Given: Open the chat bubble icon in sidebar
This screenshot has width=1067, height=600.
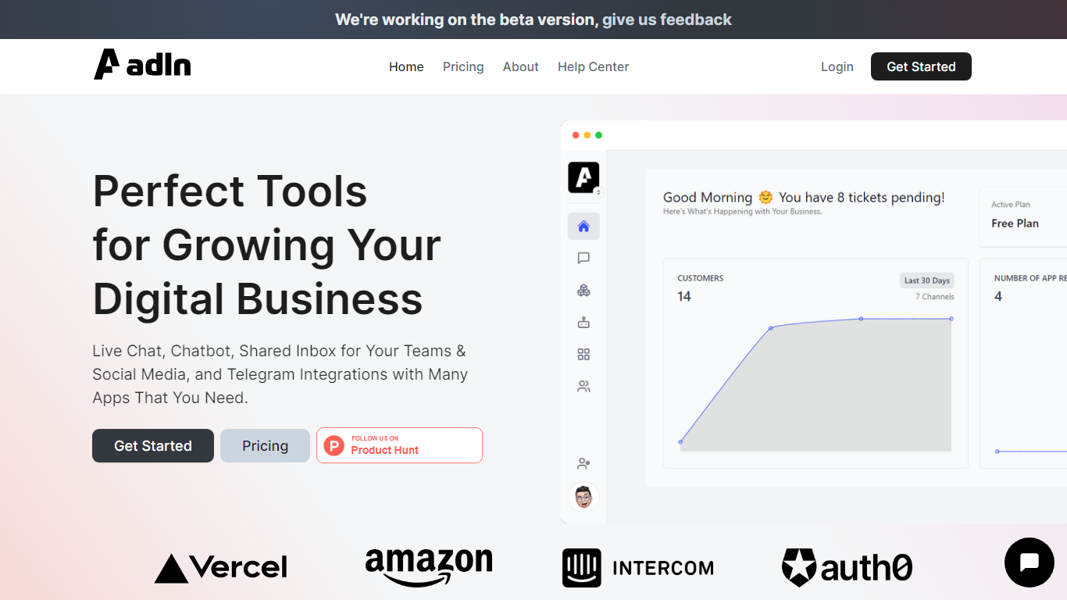Looking at the screenshot, I should click(583, 259).
